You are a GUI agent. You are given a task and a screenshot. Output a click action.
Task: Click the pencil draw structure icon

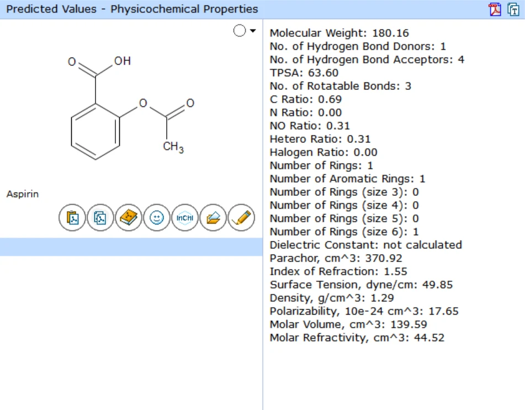241,218
